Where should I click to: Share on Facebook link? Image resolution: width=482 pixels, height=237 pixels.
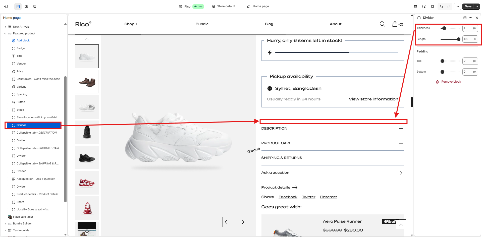[288, 197]
